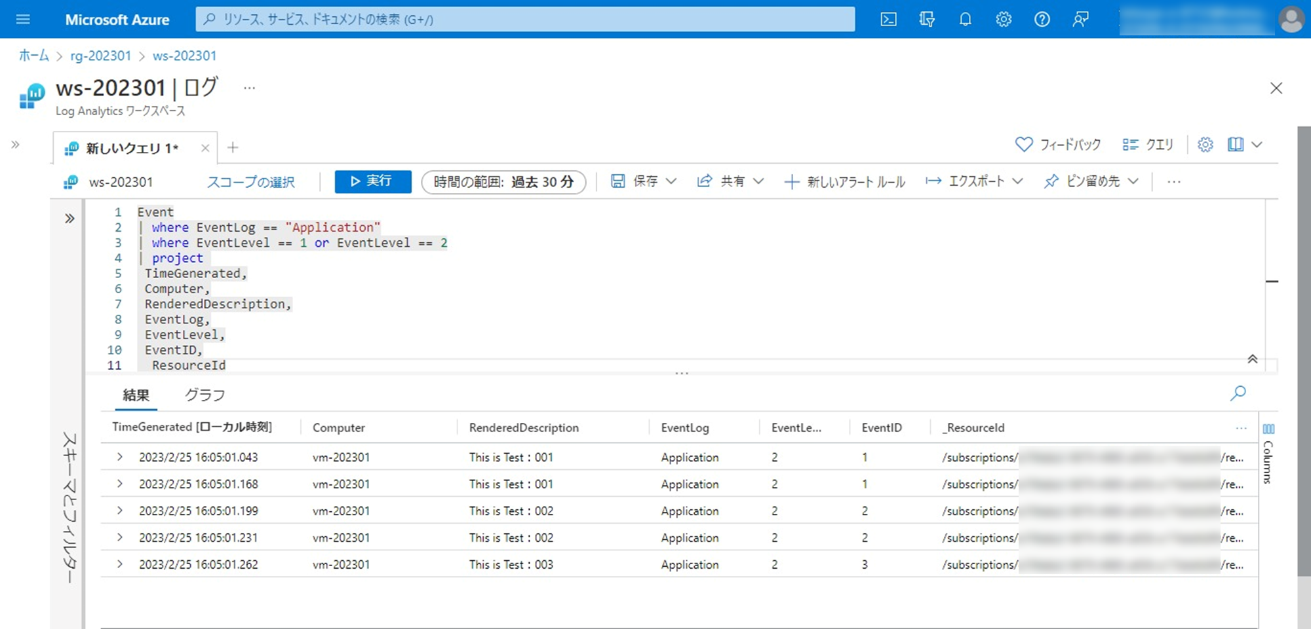Click the スキーマとフィルター vertical label
Image resolution: width=1311 pixels, height=629 pixels.
69,507
